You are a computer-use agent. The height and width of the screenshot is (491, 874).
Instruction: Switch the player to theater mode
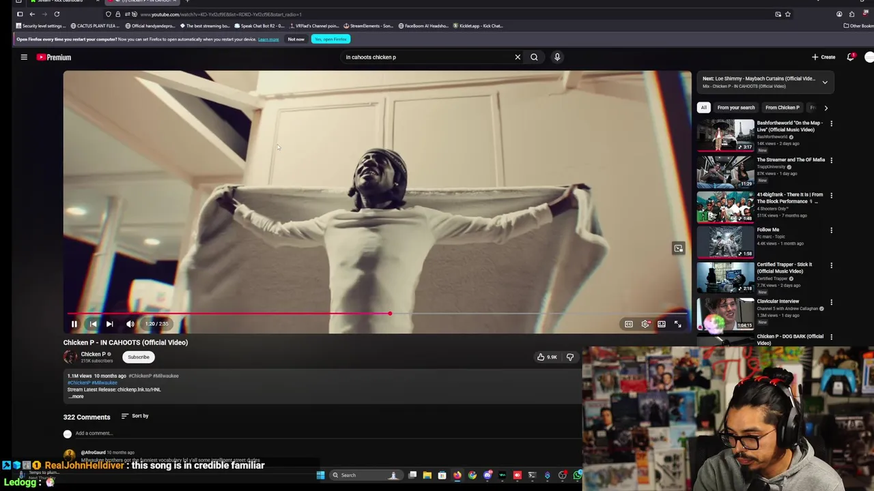click(x=662, y=324)
